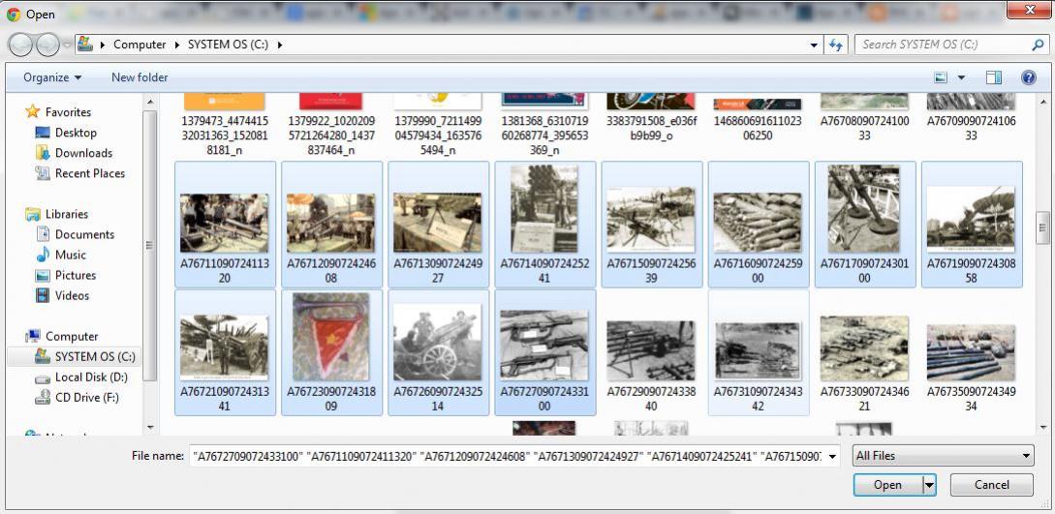Click file name A7670909072410633
This screenshot has width=1055, height=514.
(x=972, y=129)
